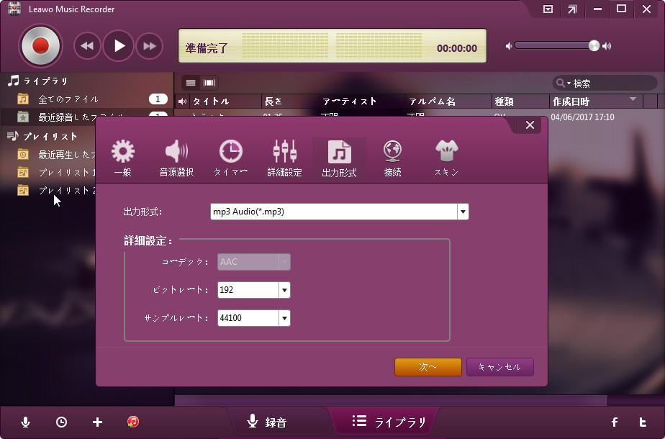The image size is (665, 439).
Task: Click the Leawo Music Recorder app icon
Action: point(14,9)
